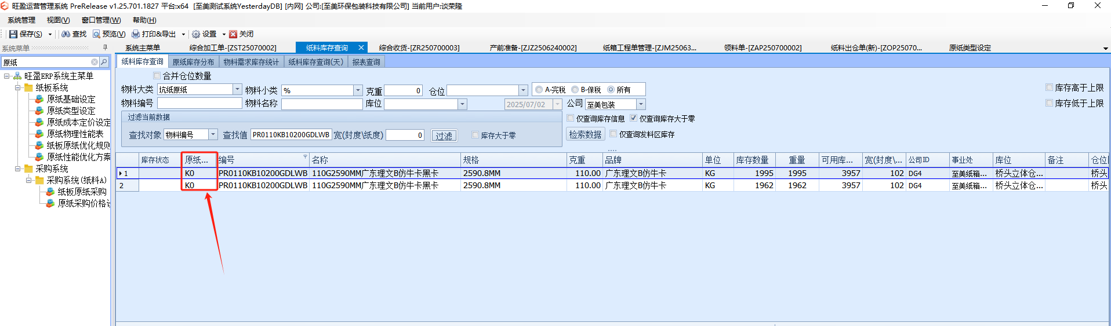Click the 原纸采购价格 cube icon
Viewport: 1111px width, 326px height.
pos(50,203)
